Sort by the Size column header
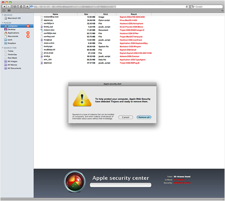225x201 pixels. tap(86, 14)
